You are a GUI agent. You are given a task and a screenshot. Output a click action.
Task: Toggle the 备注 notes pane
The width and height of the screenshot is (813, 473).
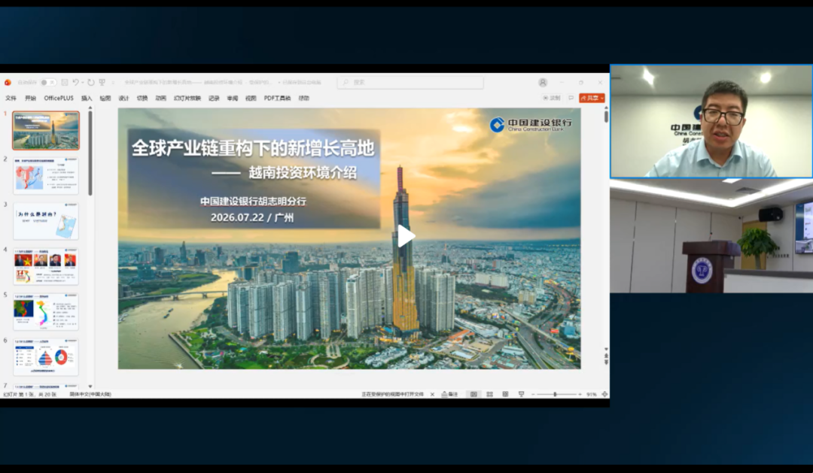tap(449, 394)
